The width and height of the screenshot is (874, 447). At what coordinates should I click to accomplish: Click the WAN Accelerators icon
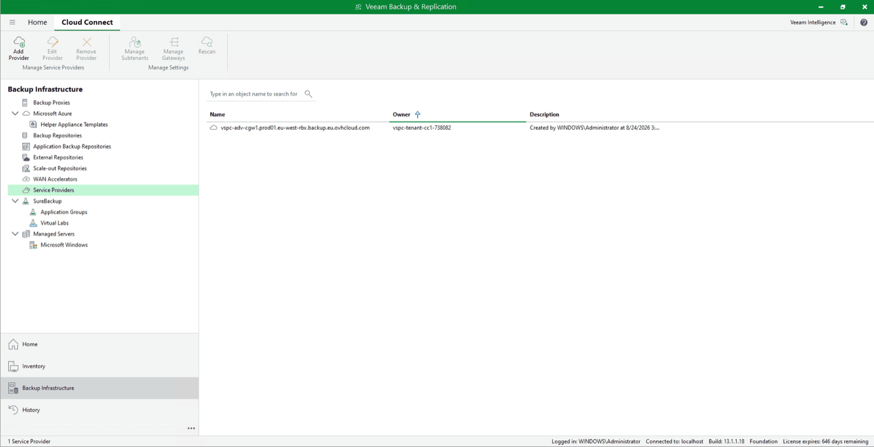(x=26, y=179)
